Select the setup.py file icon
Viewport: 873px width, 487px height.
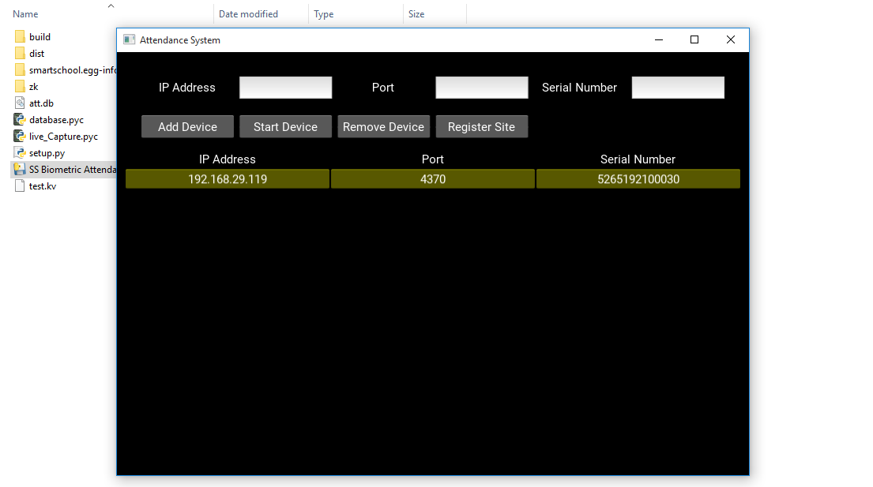(x=20, y=153)
